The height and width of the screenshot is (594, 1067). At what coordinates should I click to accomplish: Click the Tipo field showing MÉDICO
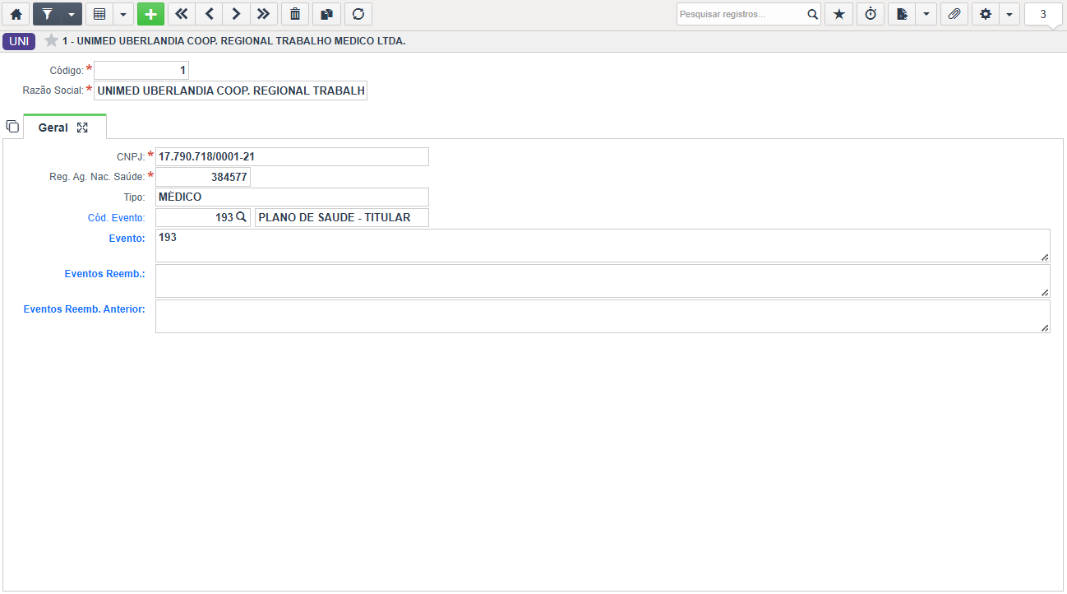pos(292,197)
